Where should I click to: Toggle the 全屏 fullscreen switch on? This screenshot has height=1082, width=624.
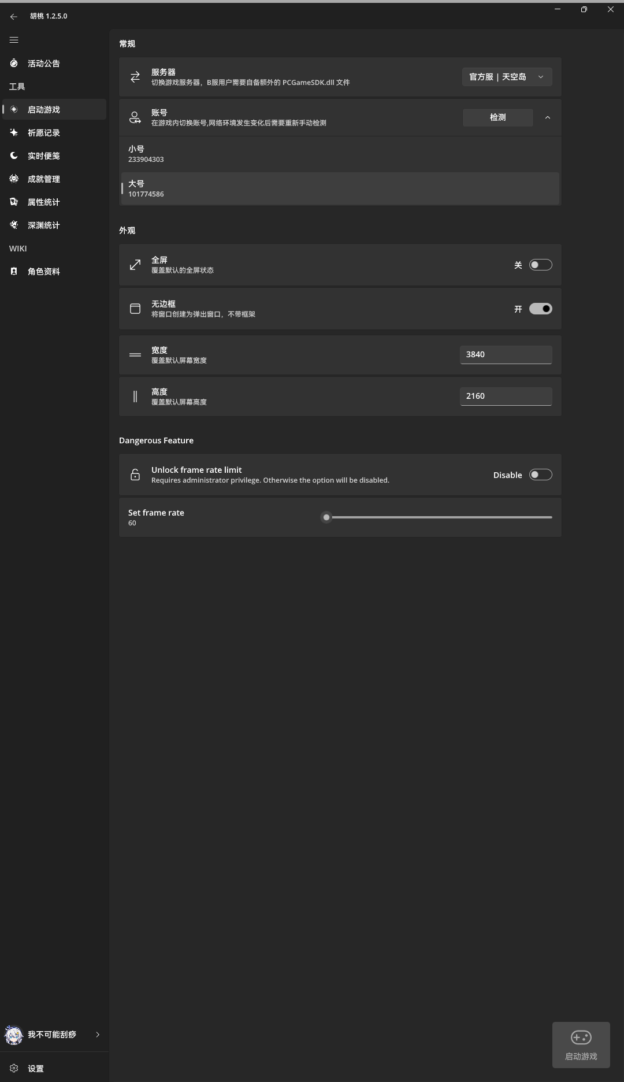[540, 264]
